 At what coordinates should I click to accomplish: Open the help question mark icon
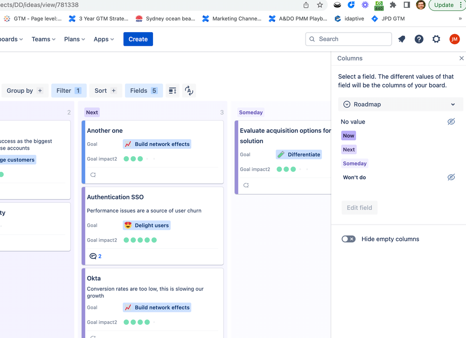point(419,39)
